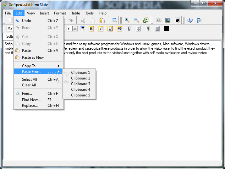Viewport: 225px width, 169px height.
Task: Select Clipboard 3 in submenu
Action: [79, 84]
